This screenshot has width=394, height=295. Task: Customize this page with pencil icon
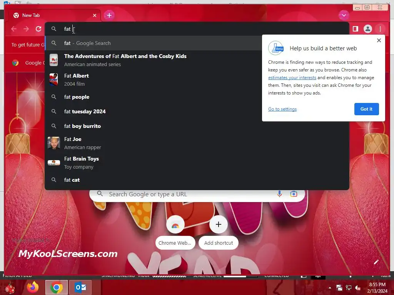click(x=376, y=262)
